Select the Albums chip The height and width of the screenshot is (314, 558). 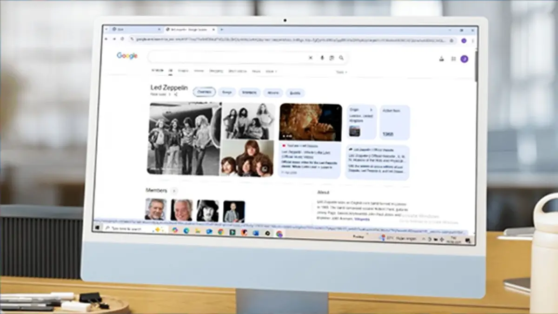click(x=273, y=93)
